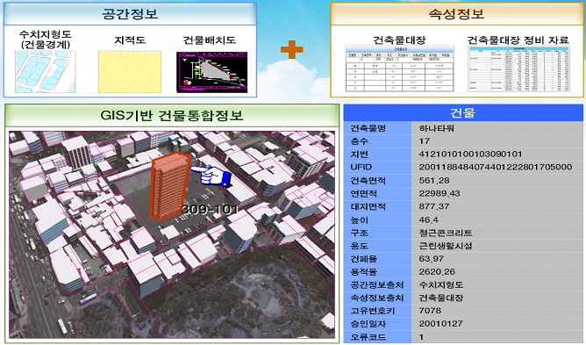Select the 속성정보 panel header
This screenshot has width=586, height=345.
[x=456, y=14]
